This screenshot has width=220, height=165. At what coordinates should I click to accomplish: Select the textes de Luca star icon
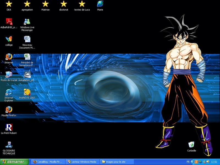tap(82, 4)
